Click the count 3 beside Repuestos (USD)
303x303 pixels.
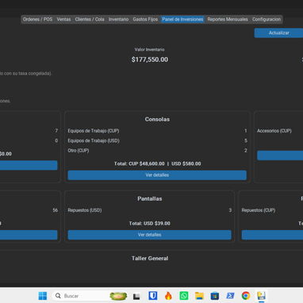tap(230, 210)
